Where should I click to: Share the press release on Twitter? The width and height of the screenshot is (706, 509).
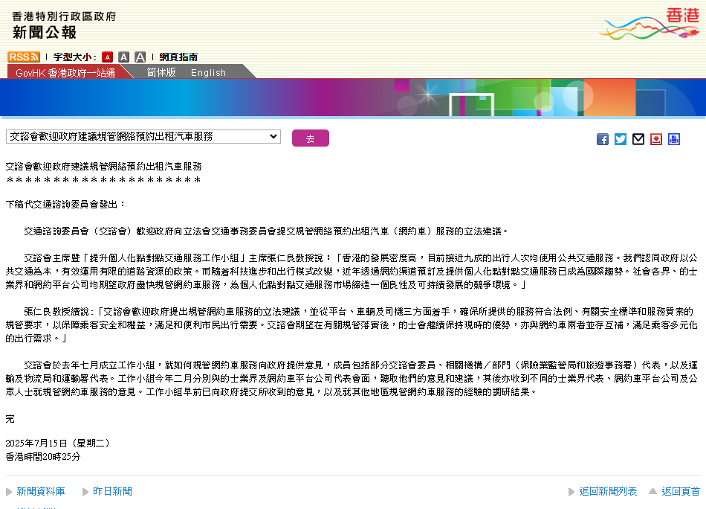621,139
